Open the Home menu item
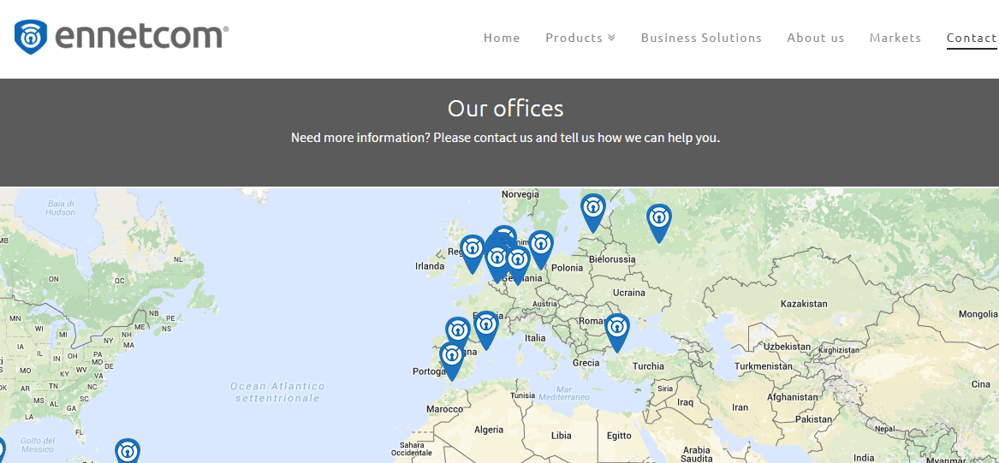This screenshot has width=999, height=463. click(x=502, y=38)
